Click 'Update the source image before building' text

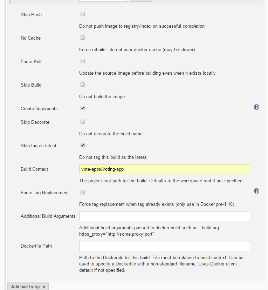click(147, 73)
